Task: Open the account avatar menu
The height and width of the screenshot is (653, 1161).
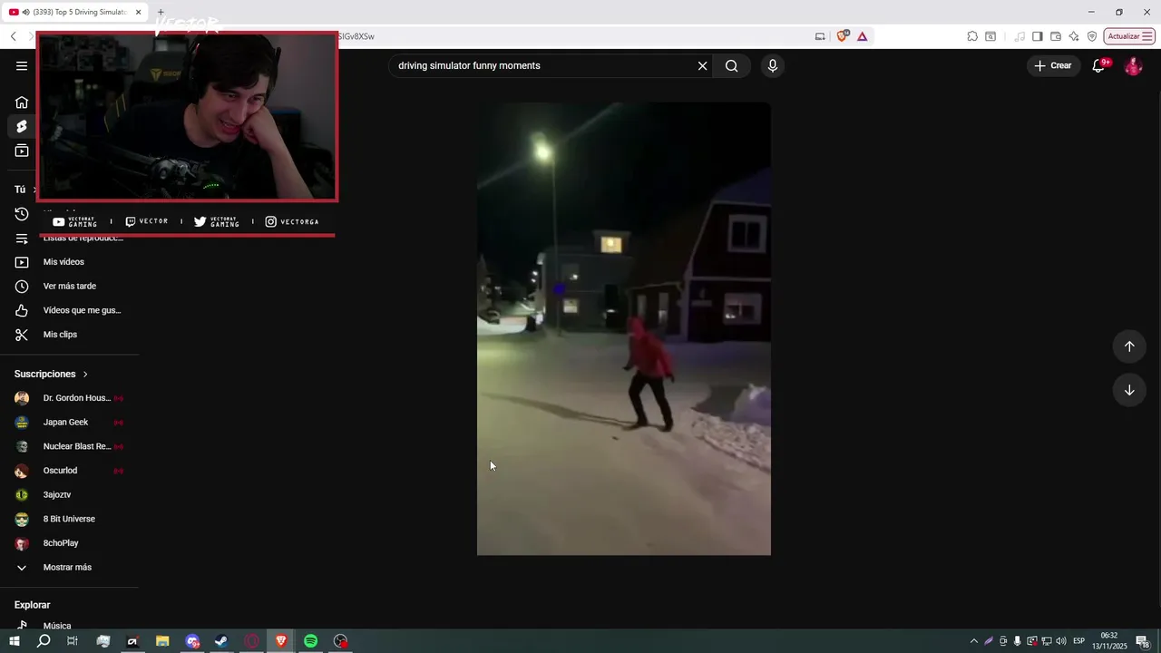Action: point(1133,66)
